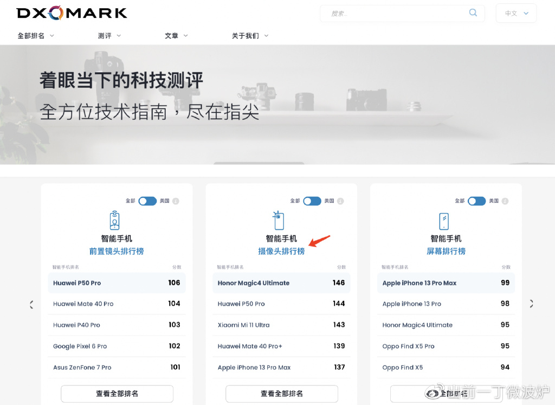The height and width of the screenshot is (405, 555).
Task: Expand the 测评 dropdown
Action: pos(108,34)
